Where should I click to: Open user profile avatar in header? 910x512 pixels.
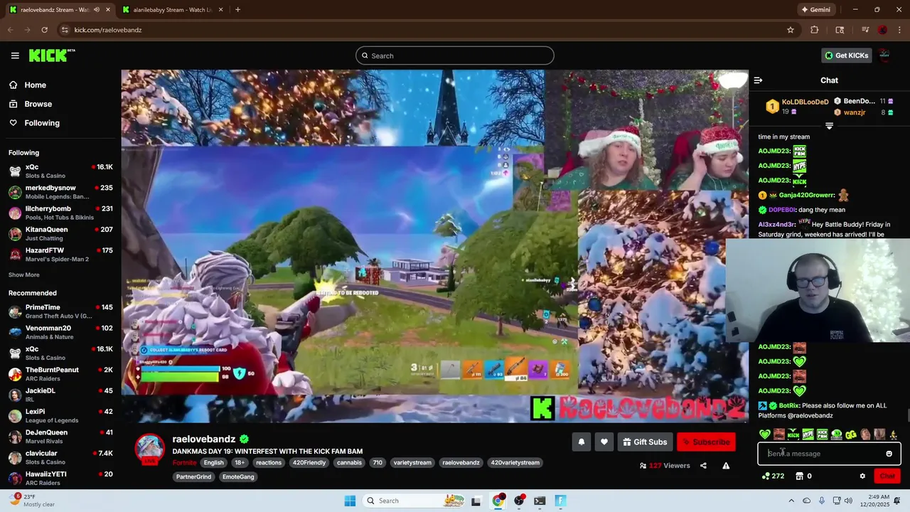884,55
